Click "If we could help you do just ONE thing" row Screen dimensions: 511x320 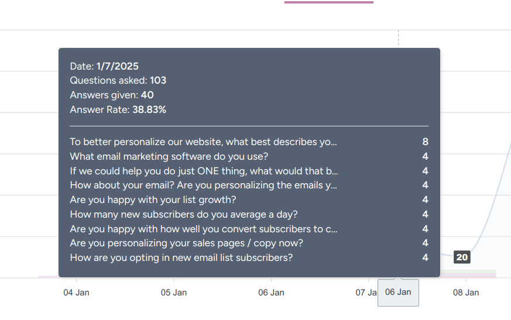(x=204, y=171)
